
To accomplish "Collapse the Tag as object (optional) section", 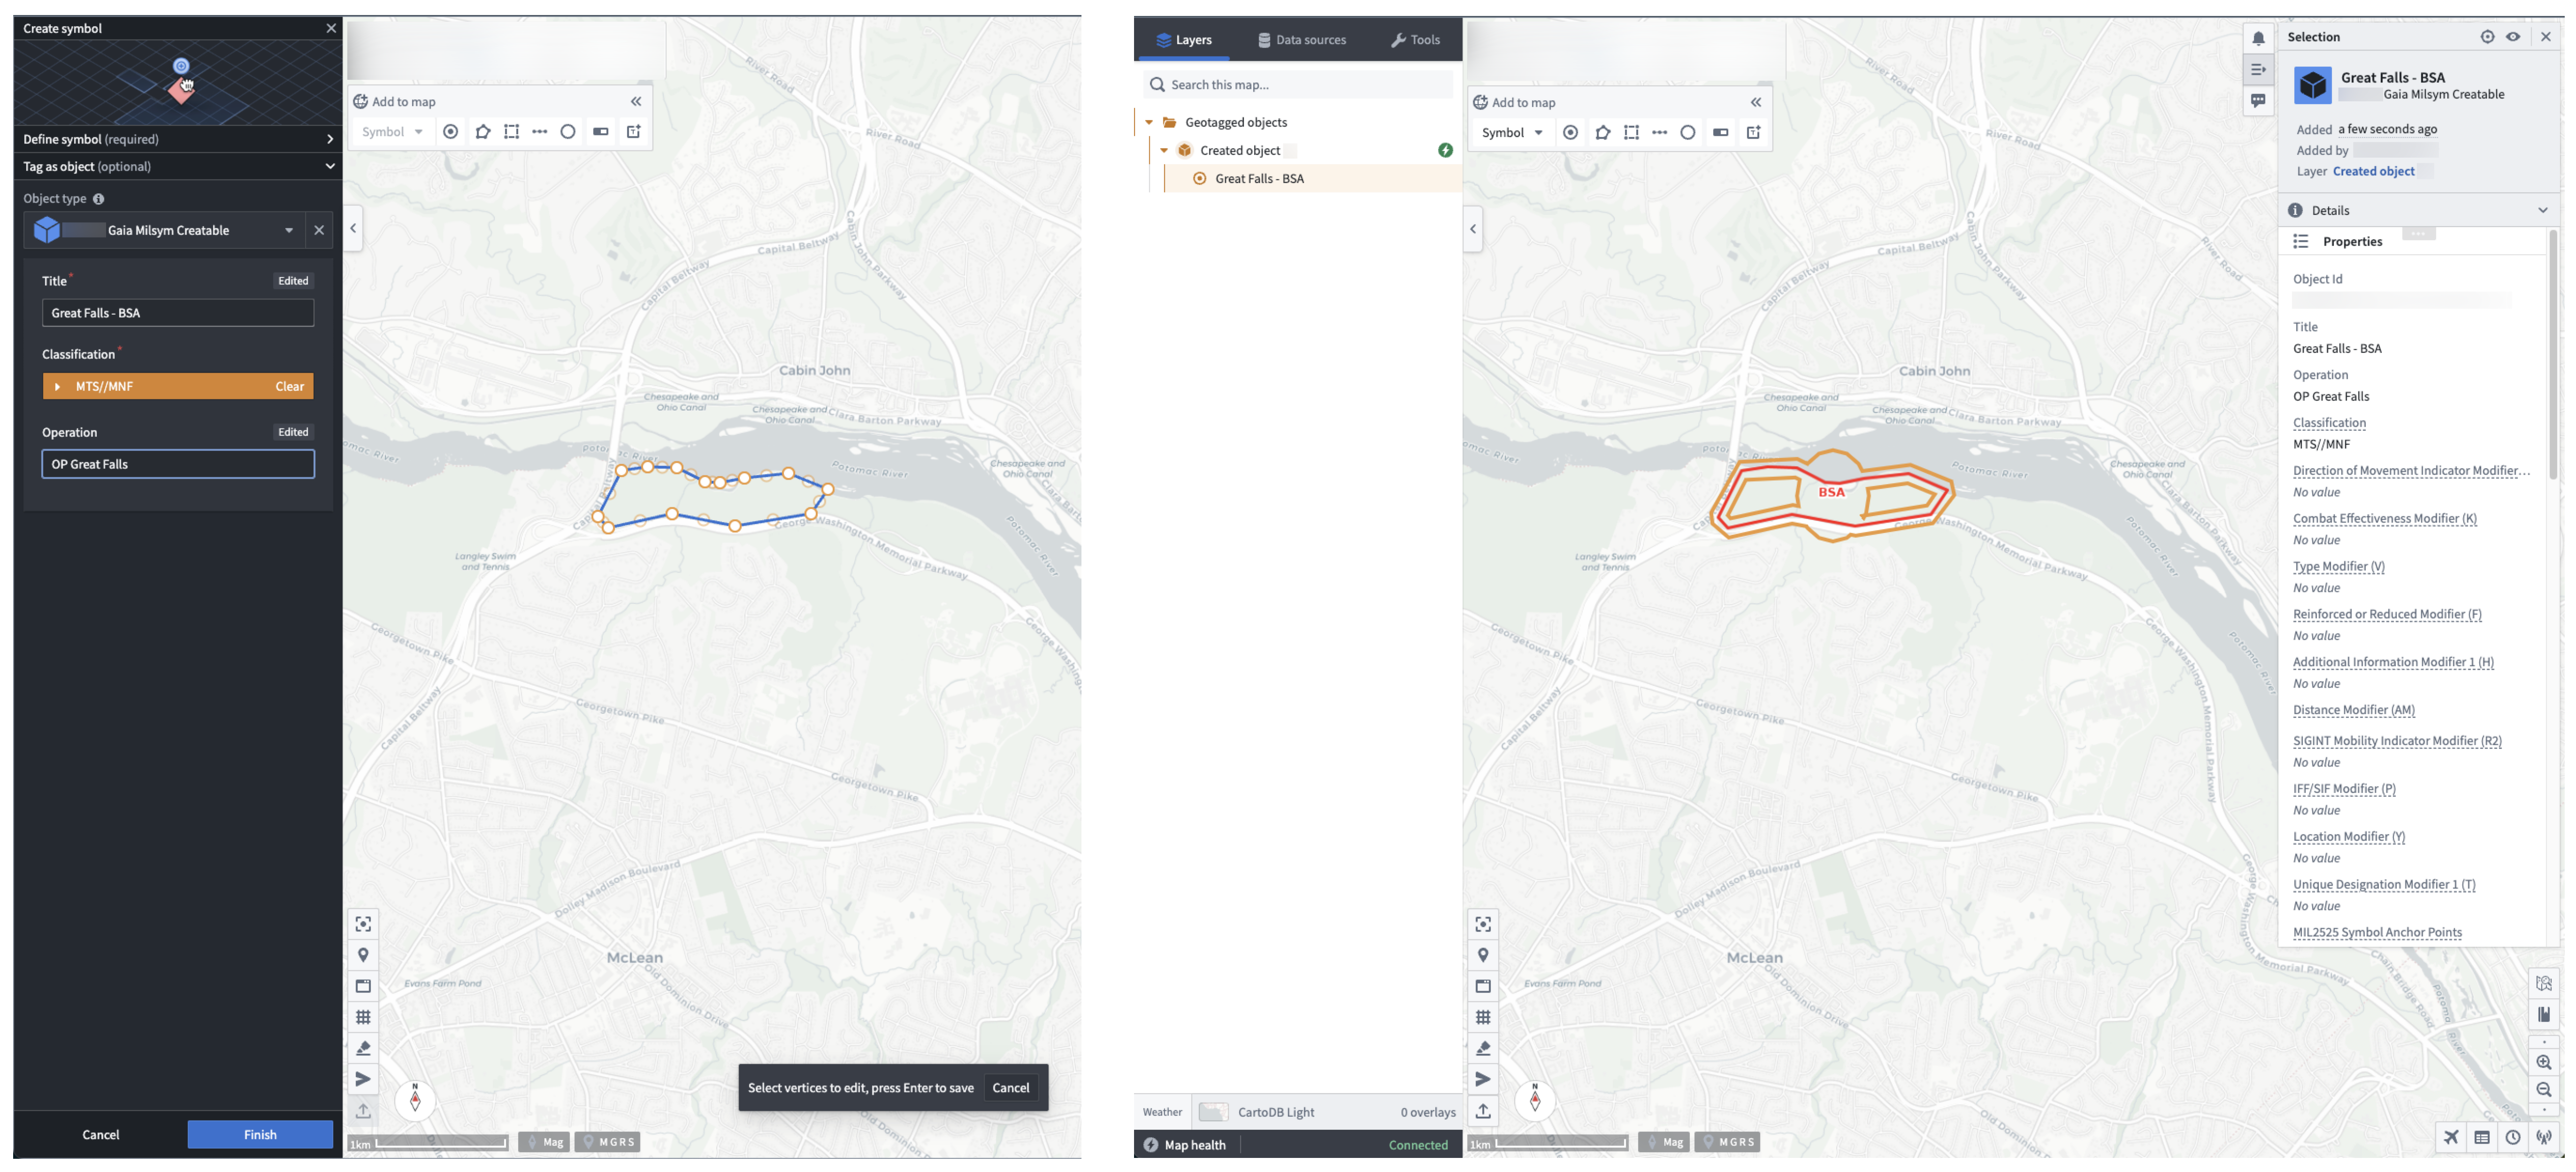I will point(178,166).
